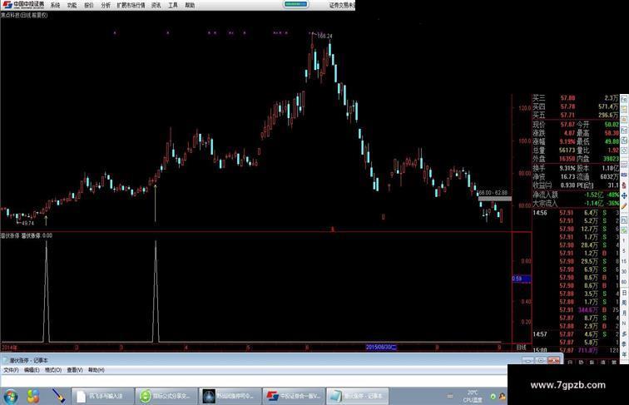Switch to 15-minute period in sidebar
The height and width of the screenshot is (405, 629).
click(x=624, y=261)
